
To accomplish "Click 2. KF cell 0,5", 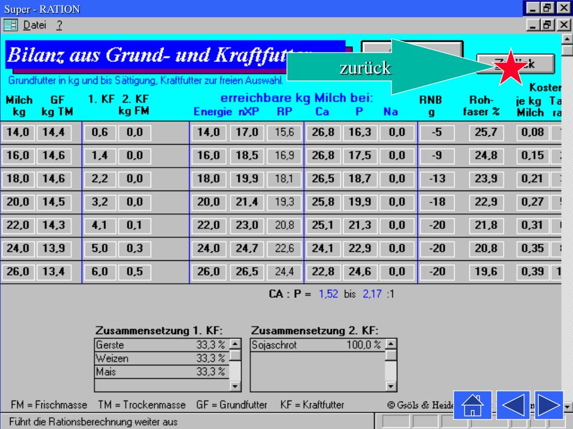I will pos(134,272).
